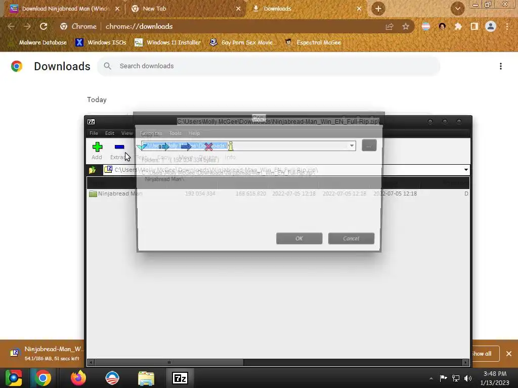Click the 7z logo in the 7-Zip title bar
This screenshot has height=388, width=518.
[91, 122]
